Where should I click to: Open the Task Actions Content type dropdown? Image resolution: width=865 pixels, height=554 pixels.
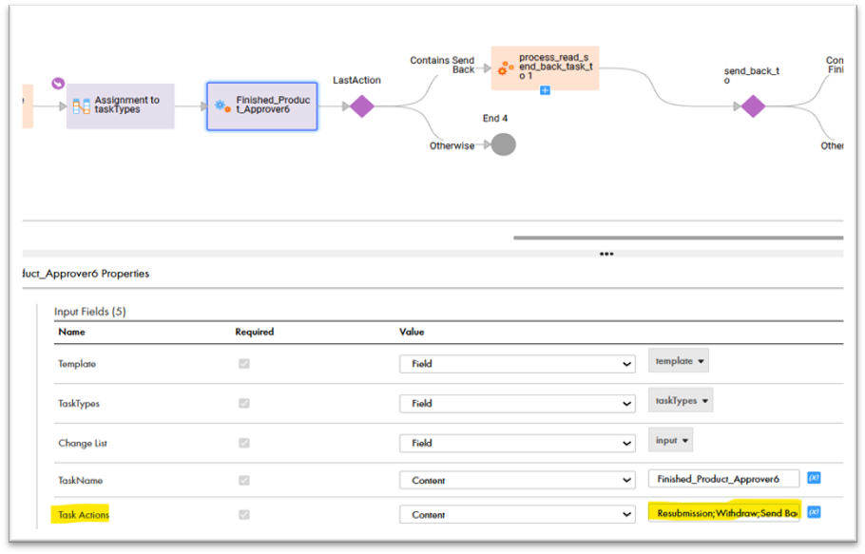tap(517, 515)
